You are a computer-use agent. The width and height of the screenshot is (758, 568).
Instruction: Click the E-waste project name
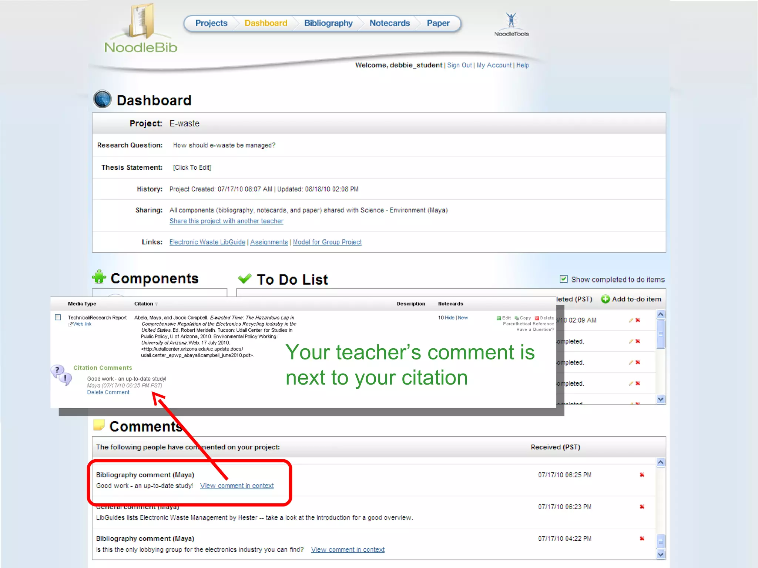[x=184, y=124]
